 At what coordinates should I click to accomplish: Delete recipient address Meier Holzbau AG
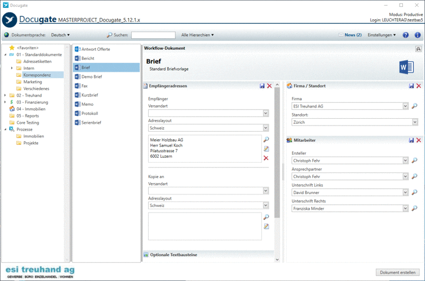point(266,158)
